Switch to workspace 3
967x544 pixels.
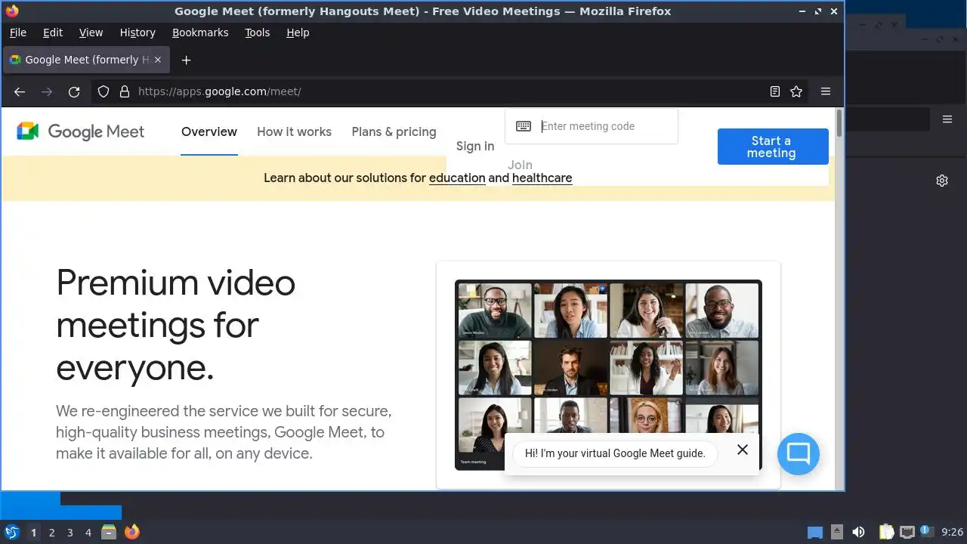[x=70, y=533]
